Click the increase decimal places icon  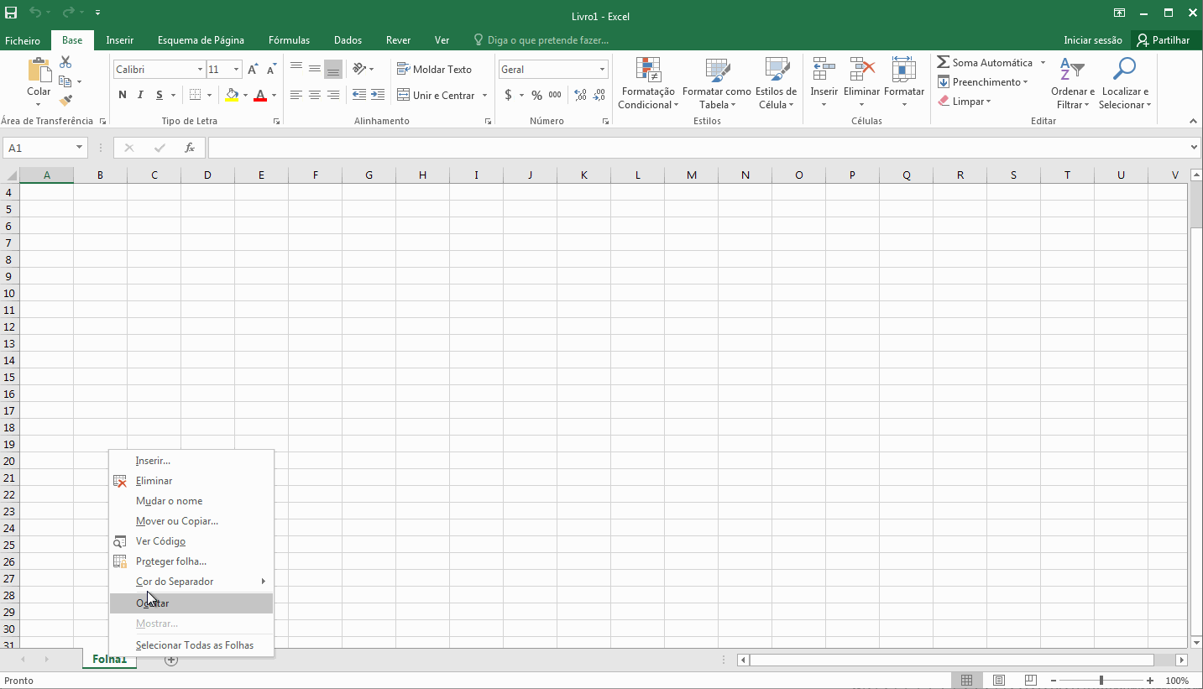580,95
